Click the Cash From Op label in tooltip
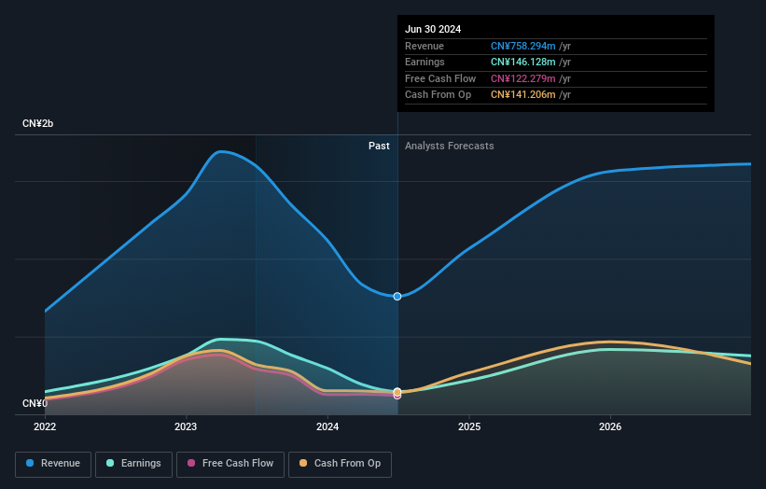This screenshot has width=766, height=489. tap(438, 95)
